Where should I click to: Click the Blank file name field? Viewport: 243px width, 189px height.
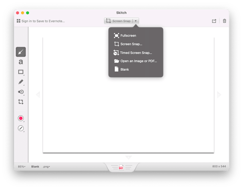coord(35,166)
